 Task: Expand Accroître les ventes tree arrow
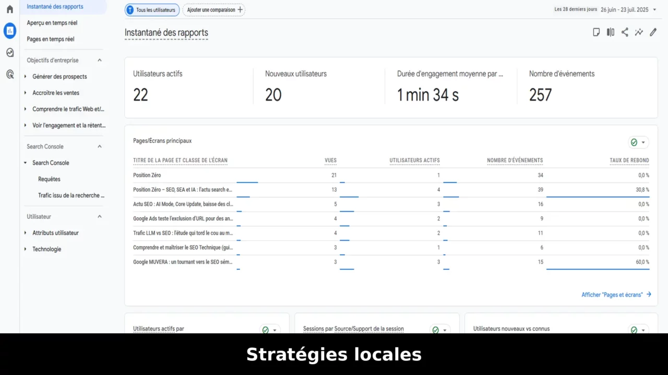pyautogui.click(x=26, y=93)
